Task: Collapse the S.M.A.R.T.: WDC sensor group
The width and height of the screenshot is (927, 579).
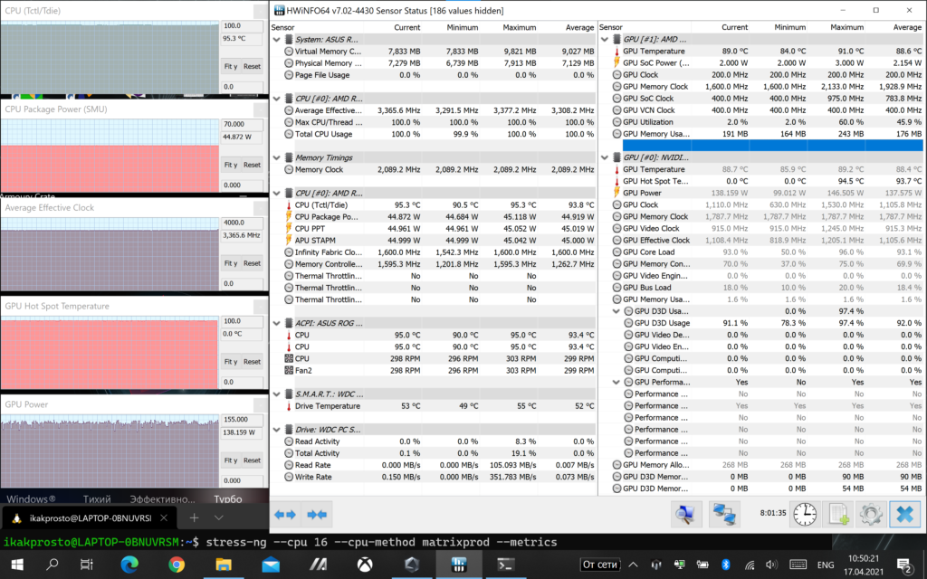Action: (x=276, y=394)
